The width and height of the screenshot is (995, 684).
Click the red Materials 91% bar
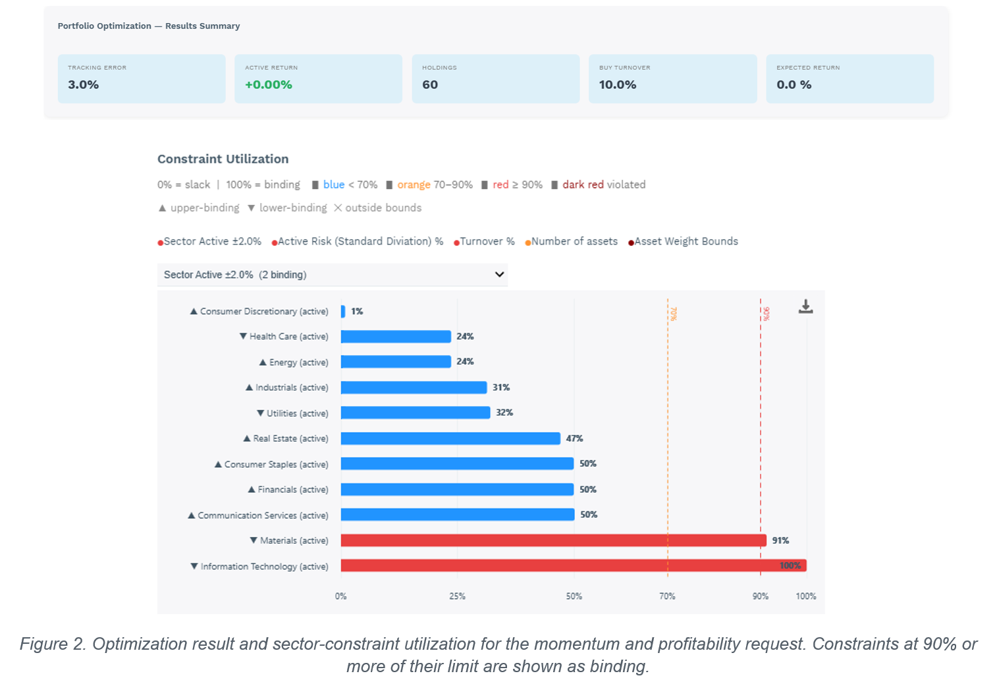[x=554, y=540]
